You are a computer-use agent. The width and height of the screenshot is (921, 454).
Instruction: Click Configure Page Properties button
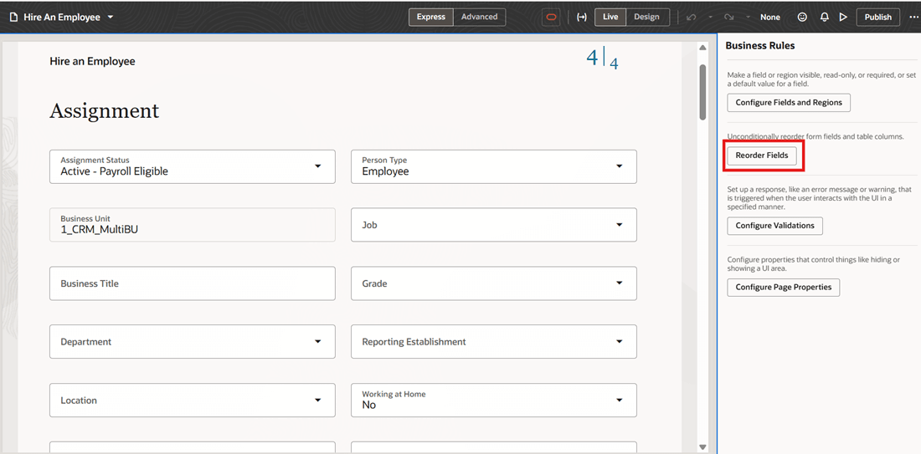click(x=784, y=288)
